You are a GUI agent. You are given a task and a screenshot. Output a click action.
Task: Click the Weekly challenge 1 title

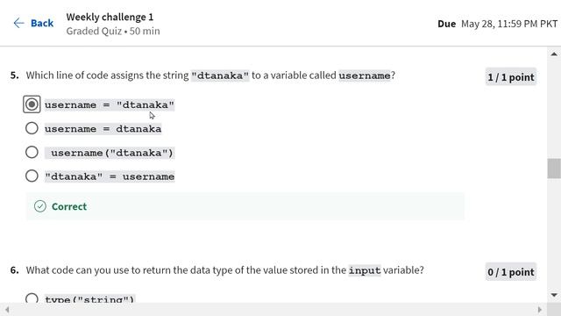pyautogui.click(x=110, y=17)
